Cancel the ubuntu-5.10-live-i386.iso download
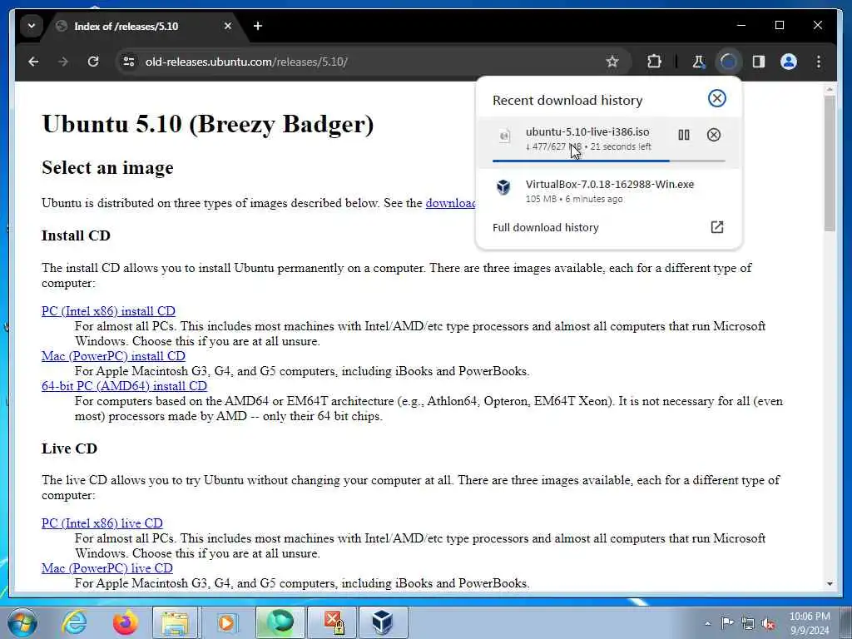The height and width of the screenshot is (639, 852). click(713, 135)
